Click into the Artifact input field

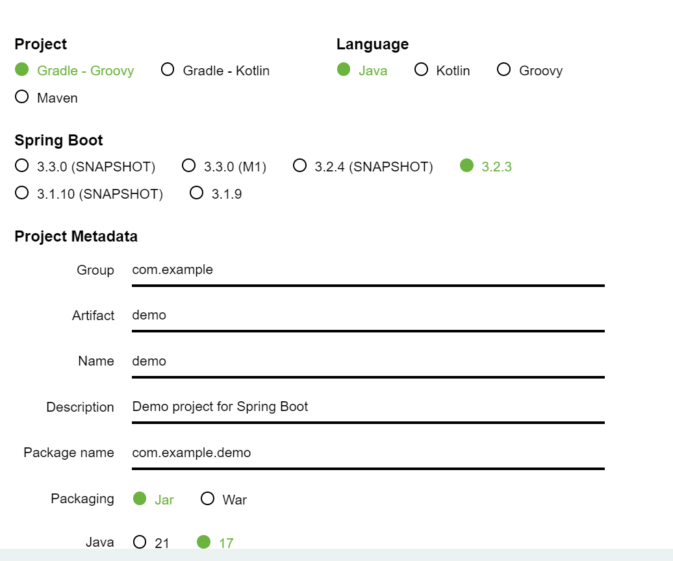point(368,316)
